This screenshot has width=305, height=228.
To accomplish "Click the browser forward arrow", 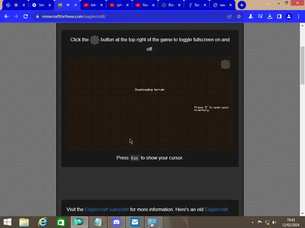I will (16, 17).
